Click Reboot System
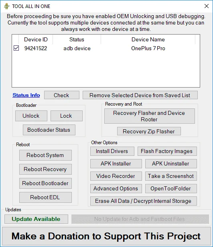Viewport: 213px width, 247px height. (45, 155)
